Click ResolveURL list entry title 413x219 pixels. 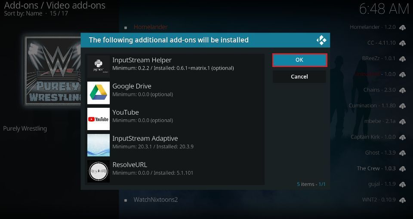click(130, 165)
